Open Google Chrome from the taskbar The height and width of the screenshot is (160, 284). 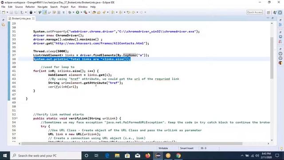[x=178, y=156]
